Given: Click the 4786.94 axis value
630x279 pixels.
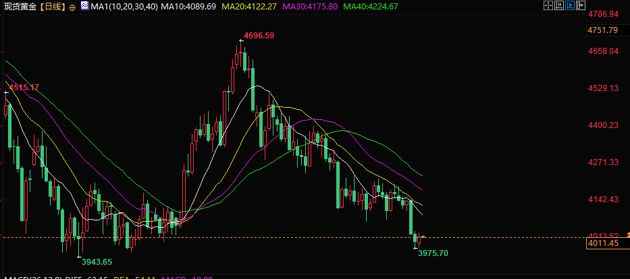Looking at the screenshot, I should coord(603,14).
